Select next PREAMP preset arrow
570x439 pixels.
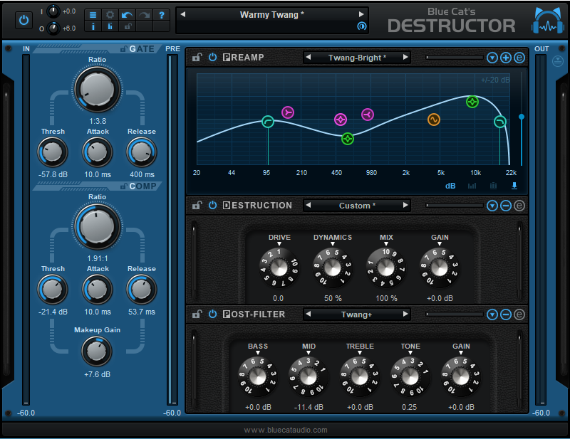coord(405,58)
